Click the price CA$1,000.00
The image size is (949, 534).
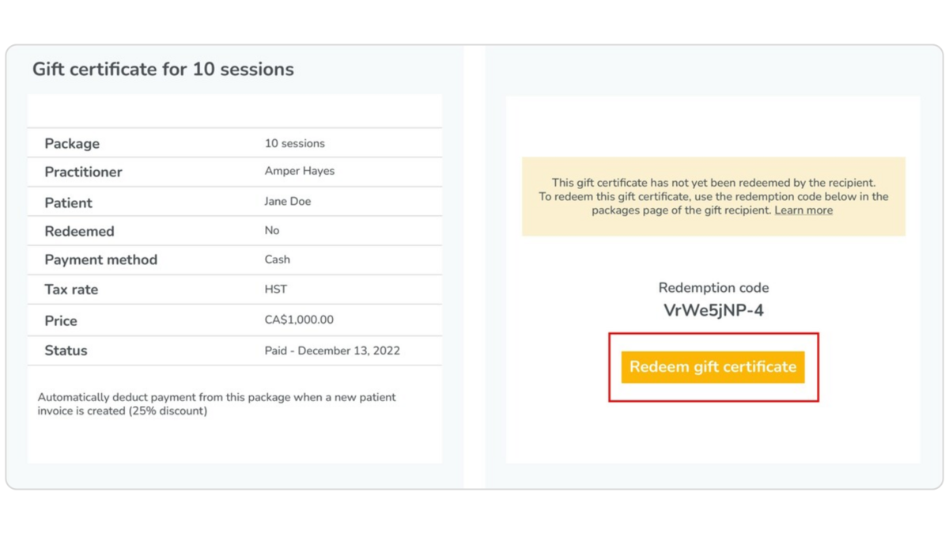pos(299,320)
